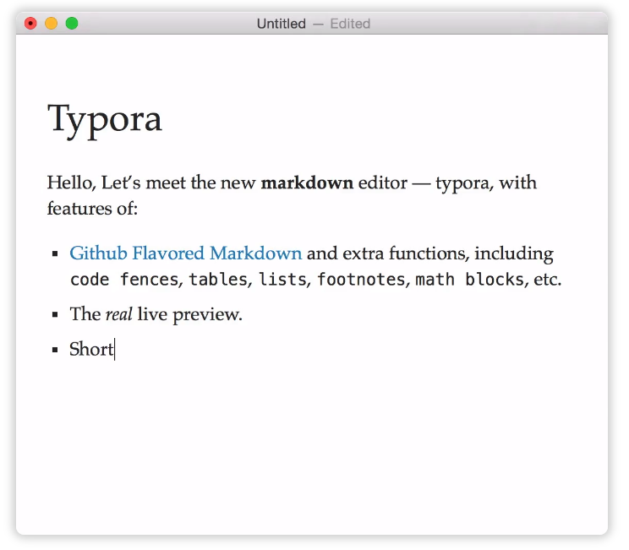Place cursor in italic word real
The height and width of the screenshot is (550, 629).
[x=118, y=314]
